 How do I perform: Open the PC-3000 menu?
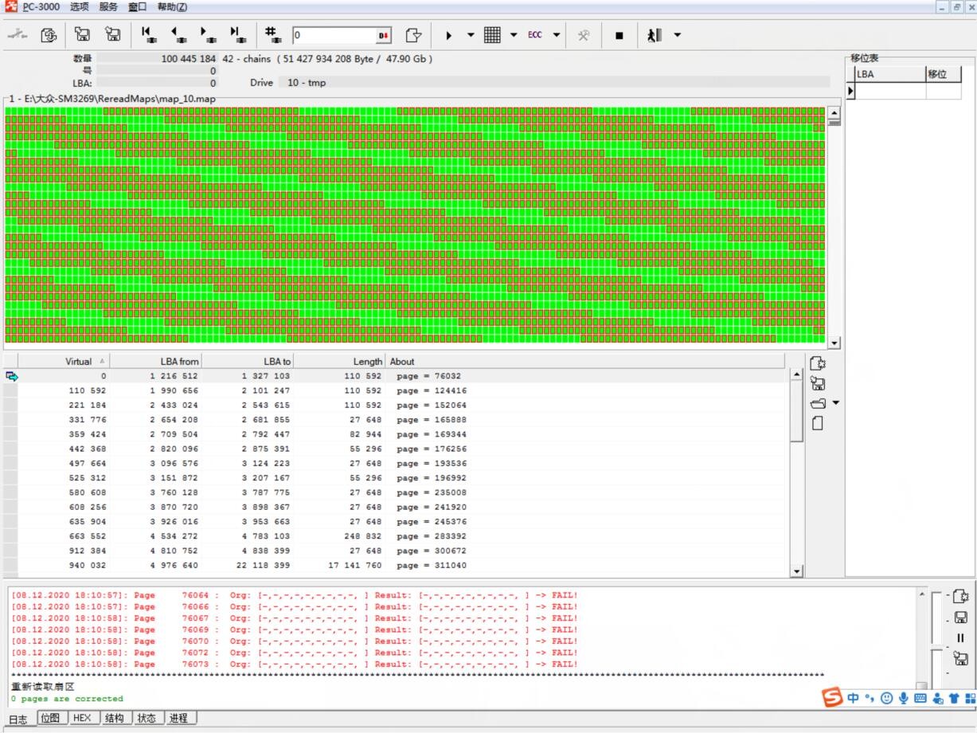pos(41,6)
